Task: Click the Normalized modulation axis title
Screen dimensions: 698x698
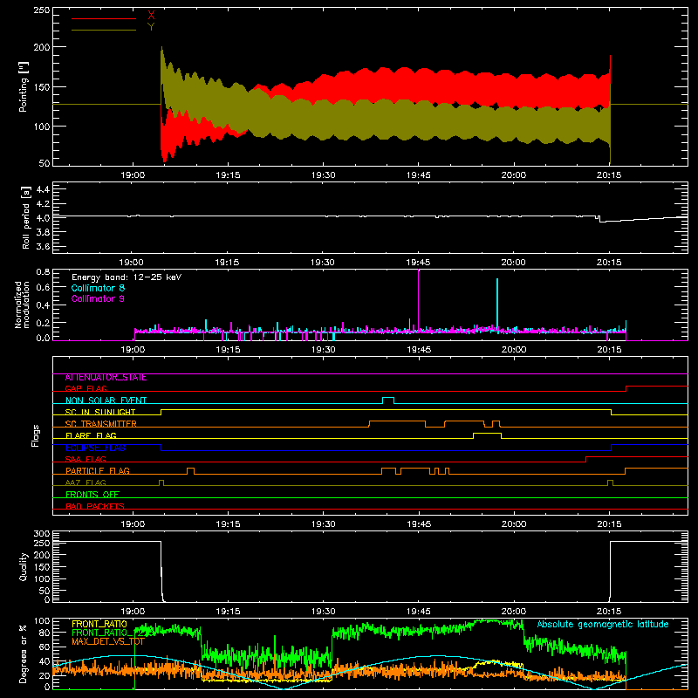Action: [23, 305]
